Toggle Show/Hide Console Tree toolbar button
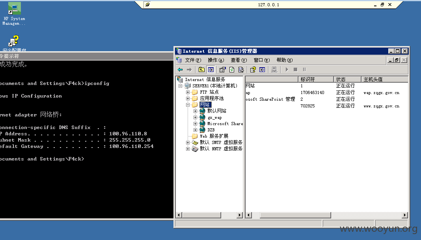The width and height of the screenshot is (421, 240). 211,70
